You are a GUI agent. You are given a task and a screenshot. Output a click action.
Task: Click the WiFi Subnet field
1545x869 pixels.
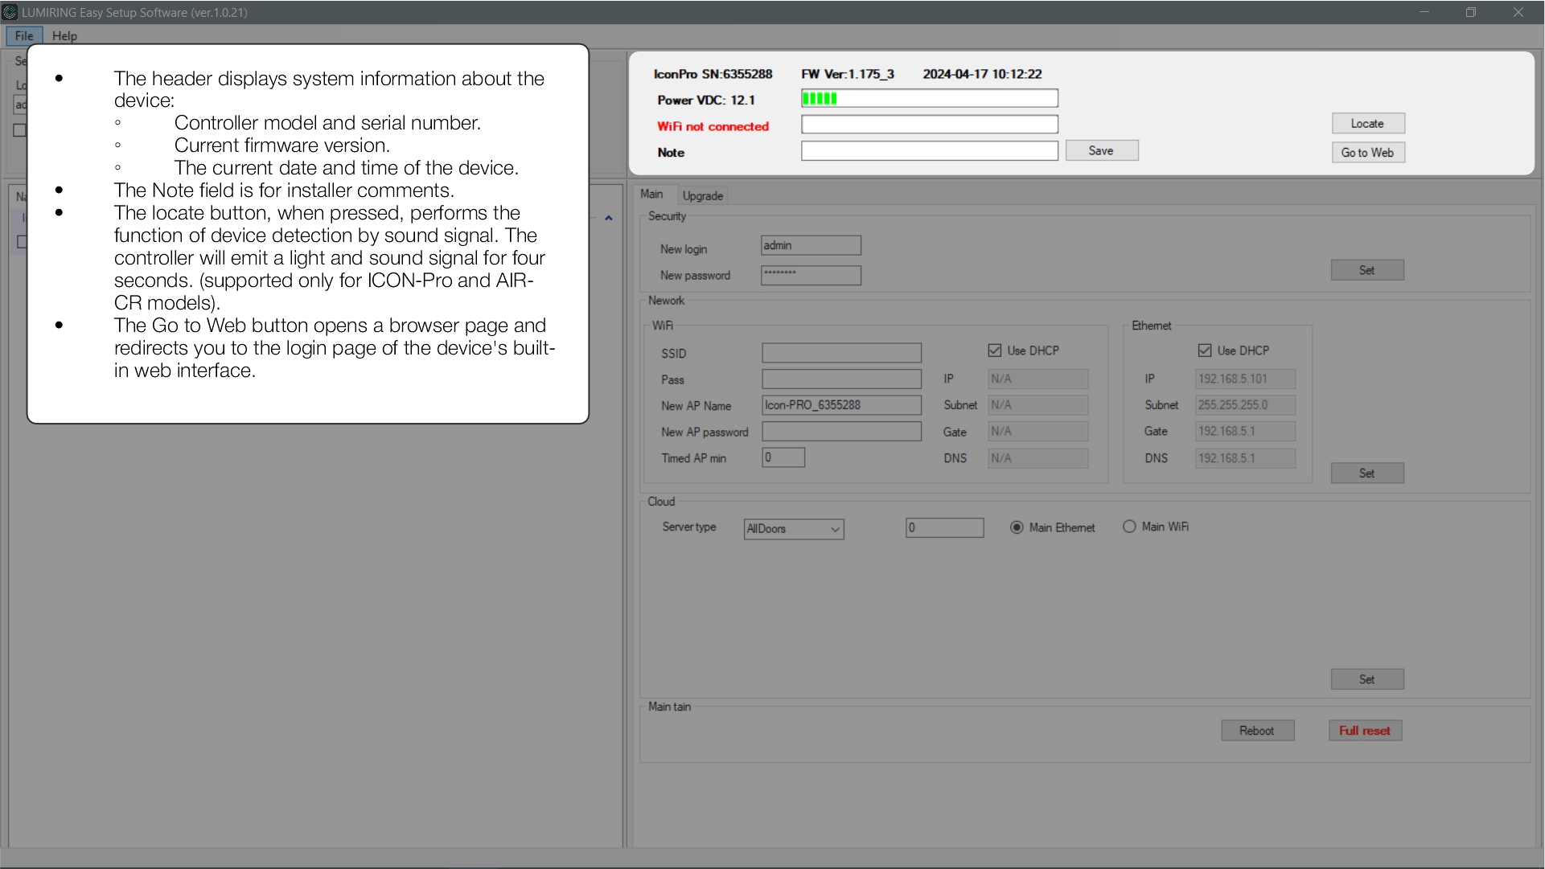pos(1038,404)
